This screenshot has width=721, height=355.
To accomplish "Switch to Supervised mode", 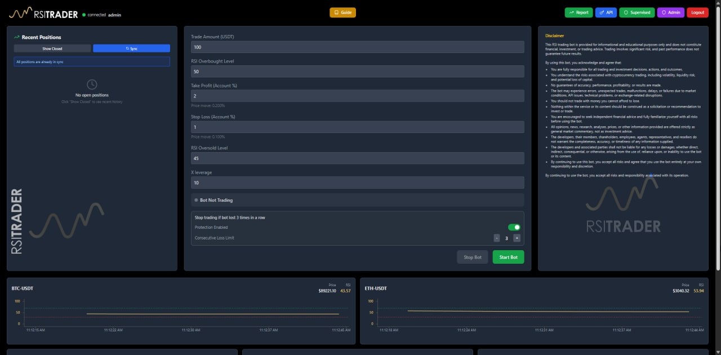I will pos(637,12).
